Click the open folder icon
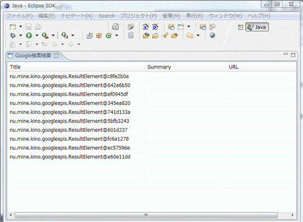 coord(155,36)
